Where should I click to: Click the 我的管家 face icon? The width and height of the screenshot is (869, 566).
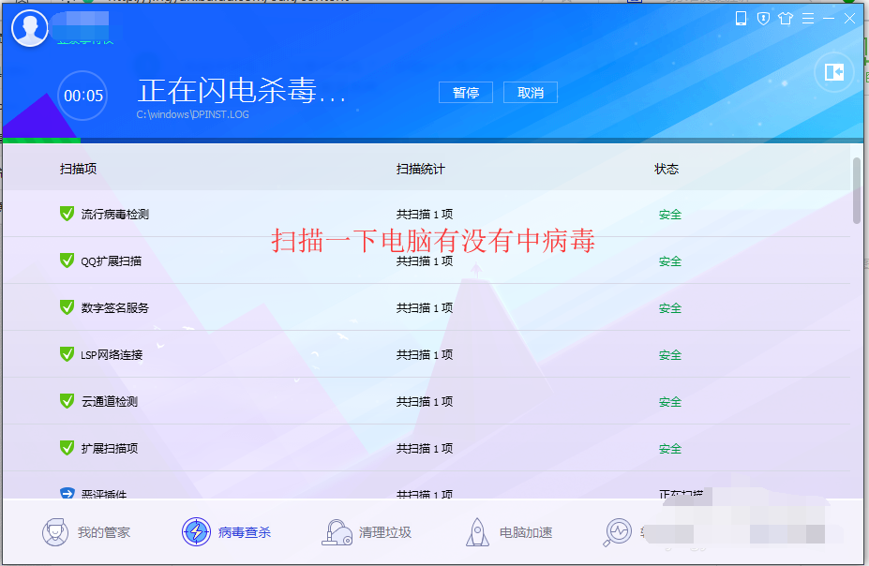coord(55,532)
